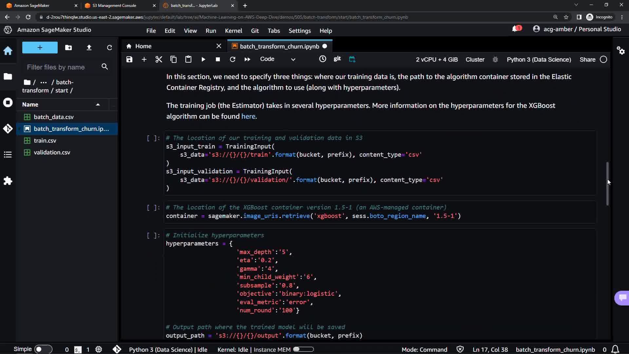
Task: Open the Kernel menu
Action: [x=233, y=31]
